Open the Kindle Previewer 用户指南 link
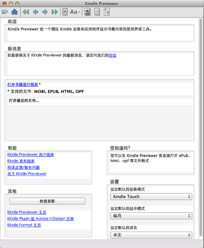Image resolution: width=204 pixels, height=248 pixels. [31, 155]
